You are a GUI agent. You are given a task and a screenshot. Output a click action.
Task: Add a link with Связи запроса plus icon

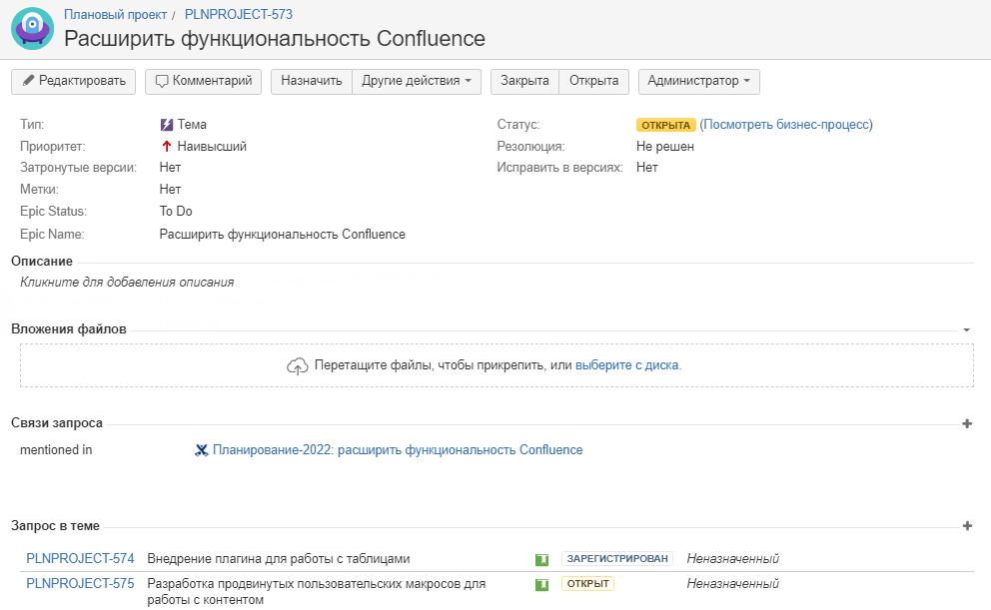(967, 423)
